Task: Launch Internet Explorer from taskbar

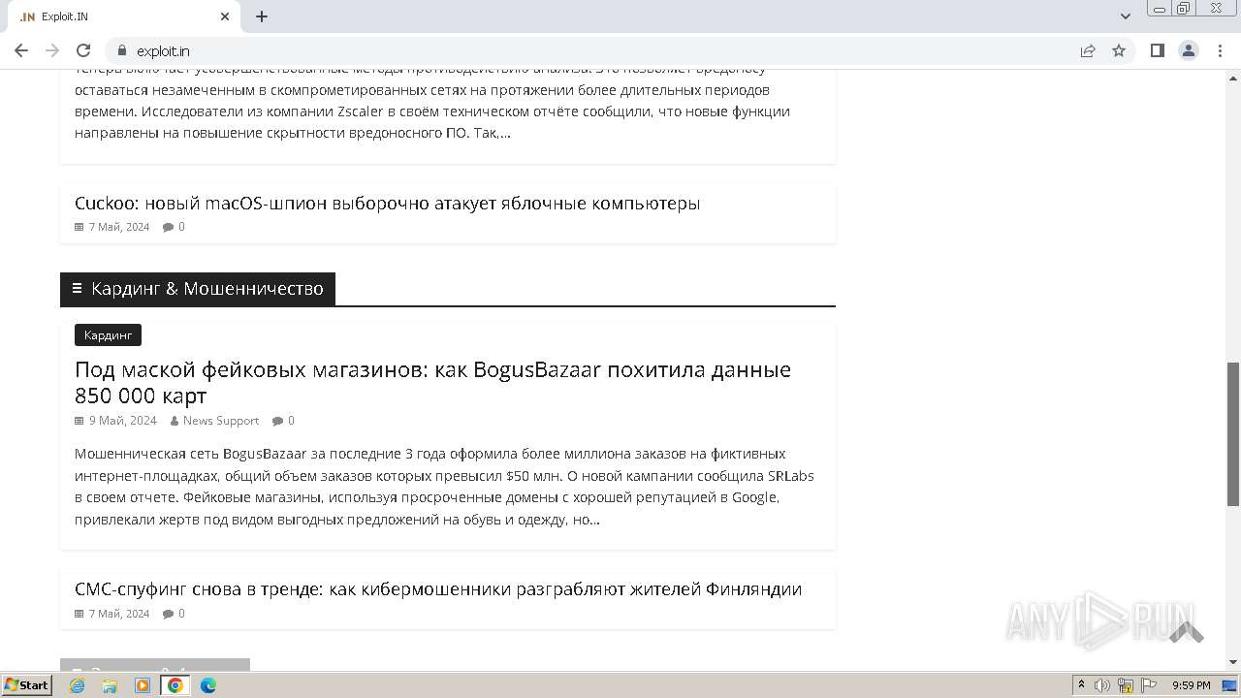Action: pyautogui.click(x=78, y=685)
